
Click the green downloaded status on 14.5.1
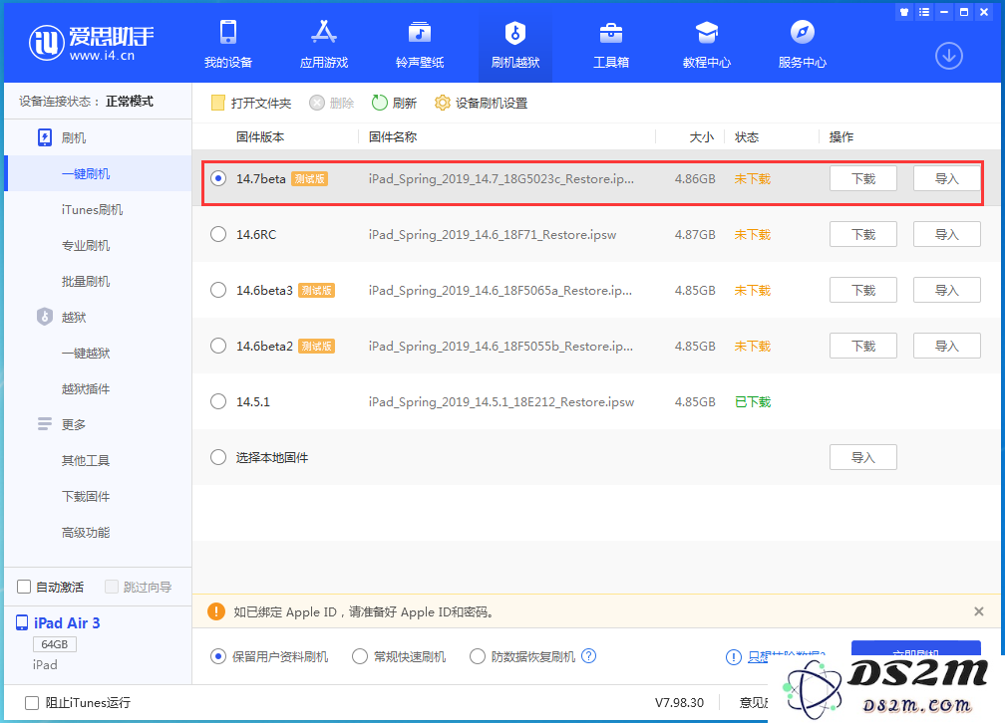753,401
